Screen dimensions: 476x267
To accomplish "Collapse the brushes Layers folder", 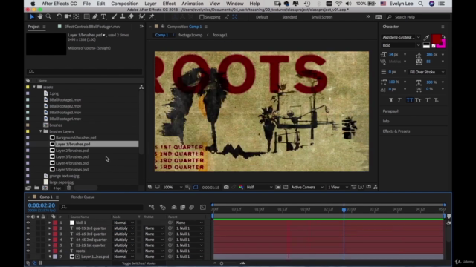I will pos(41,131).
